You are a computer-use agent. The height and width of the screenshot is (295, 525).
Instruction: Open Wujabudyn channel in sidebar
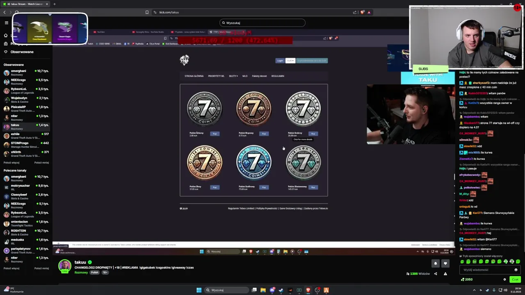tap(26, 100)
